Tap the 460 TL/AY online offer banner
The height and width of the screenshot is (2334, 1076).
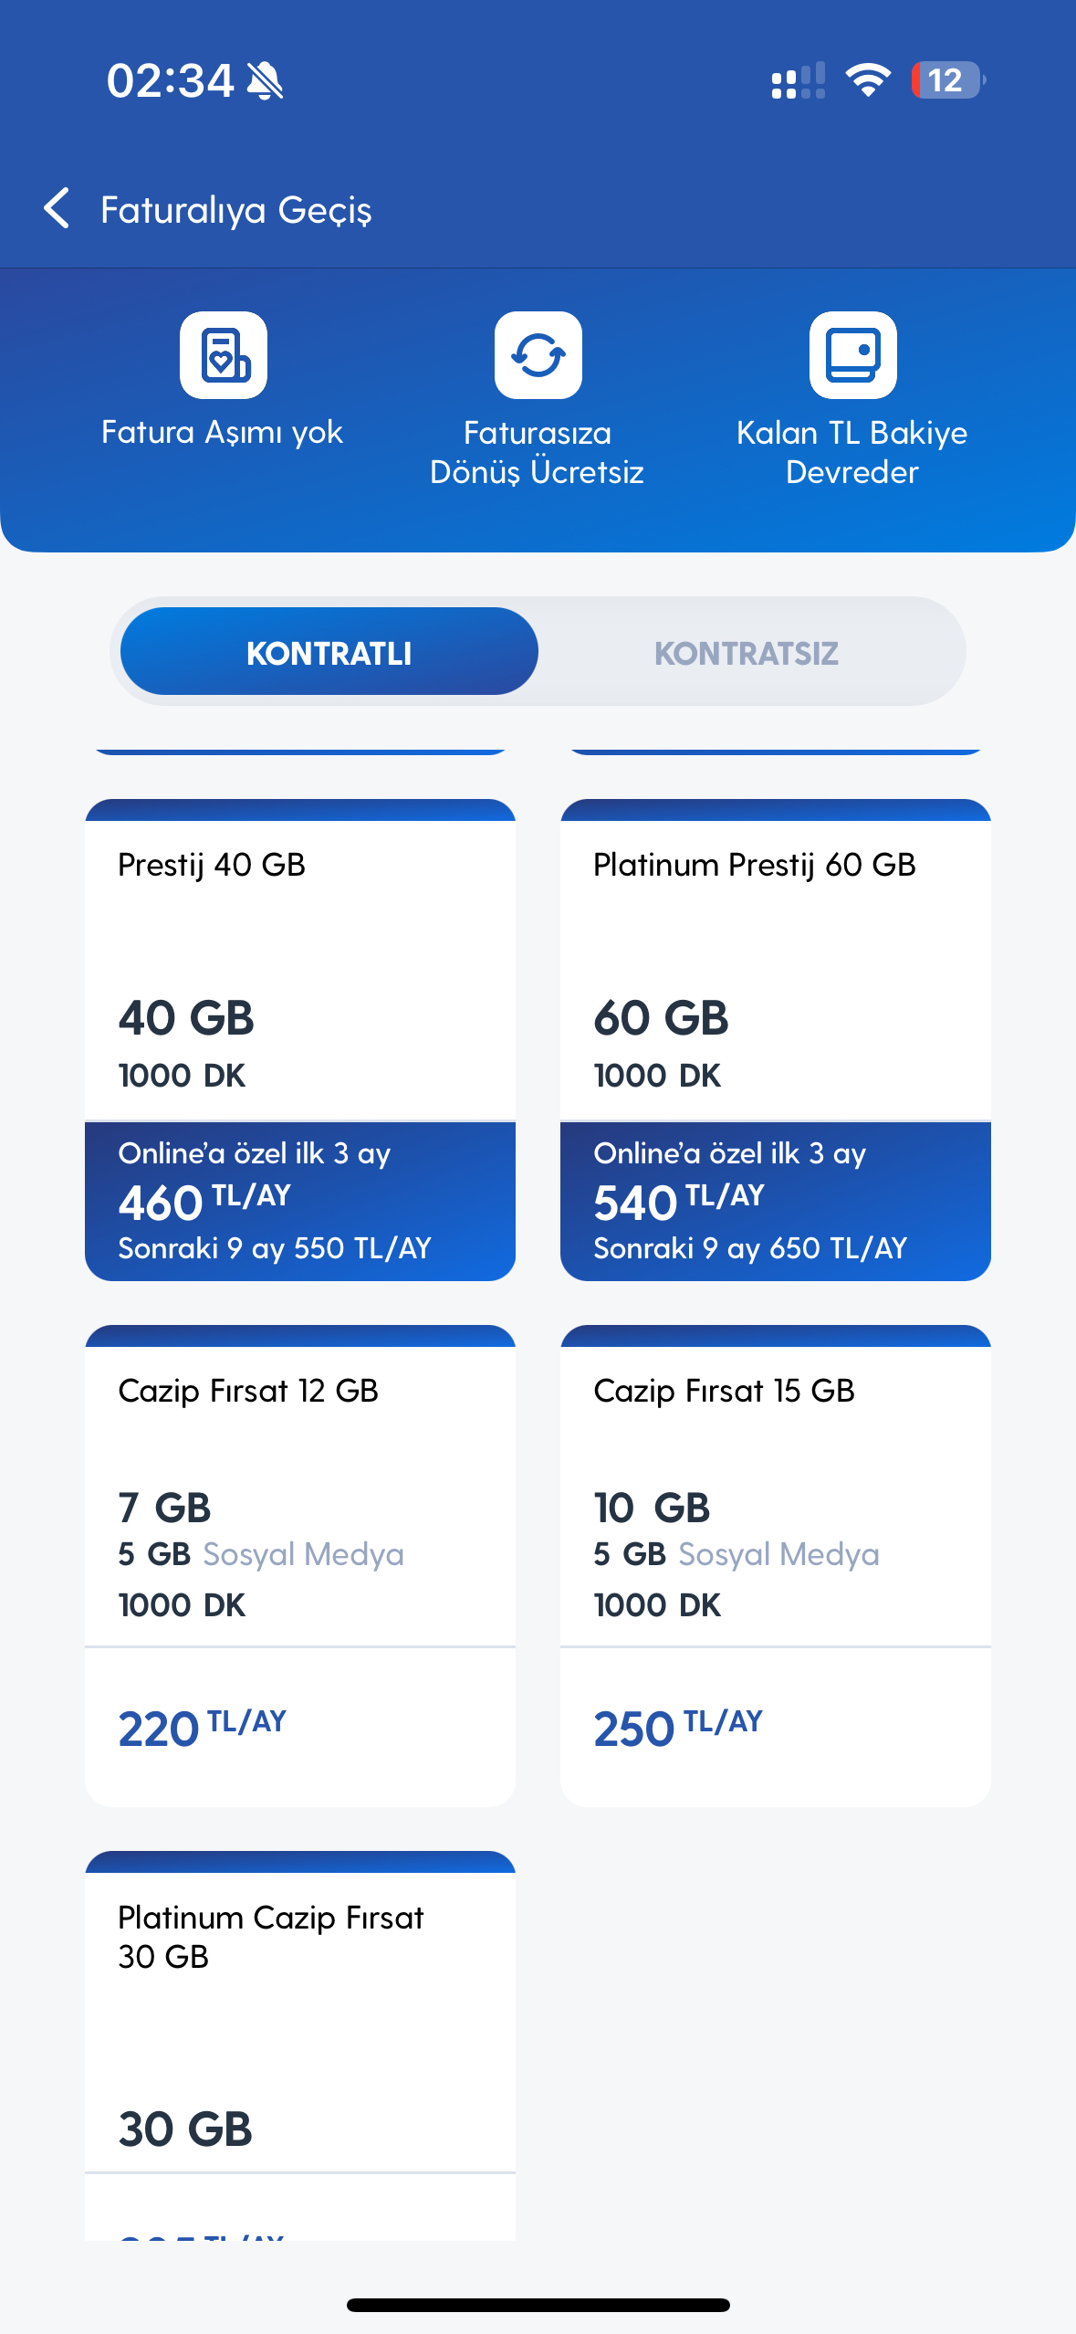click(300, 1201)
